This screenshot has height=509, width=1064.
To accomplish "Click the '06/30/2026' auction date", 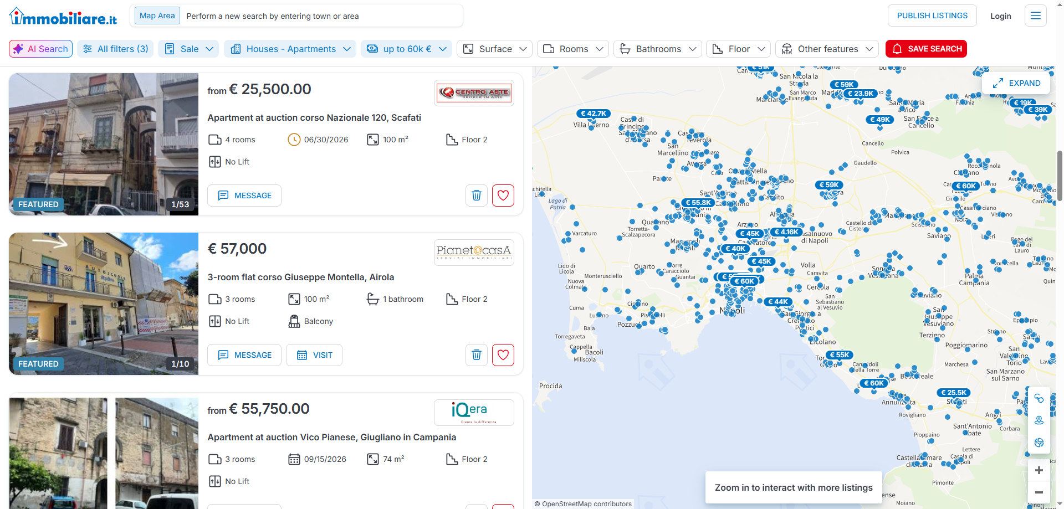I will pos(326,140).
